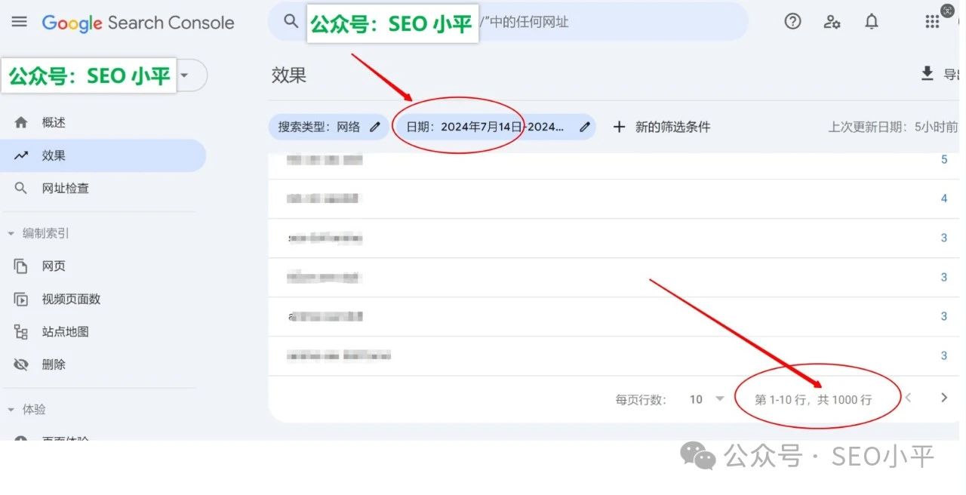Click the magnifier icon beside 网址检查

21,188
